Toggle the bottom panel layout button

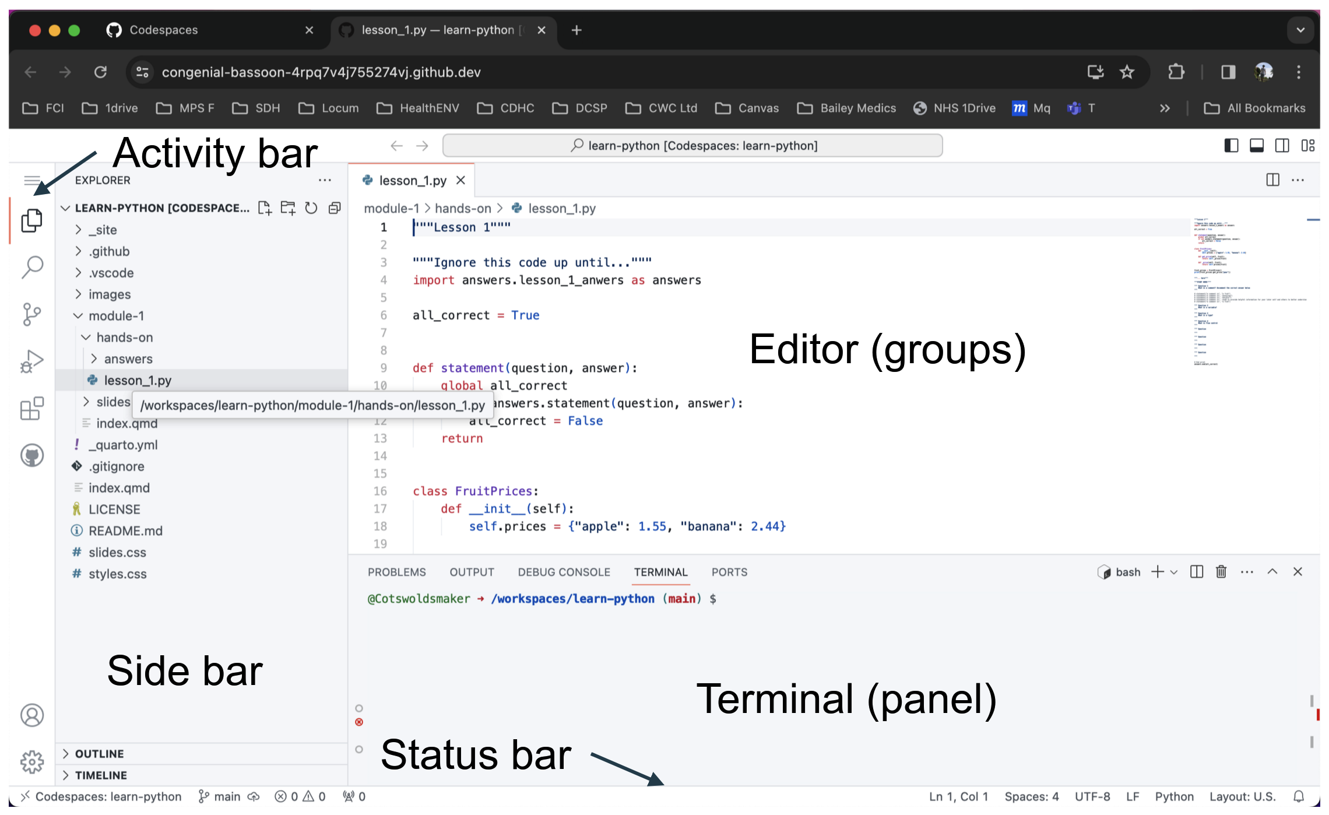(1257, 146)
